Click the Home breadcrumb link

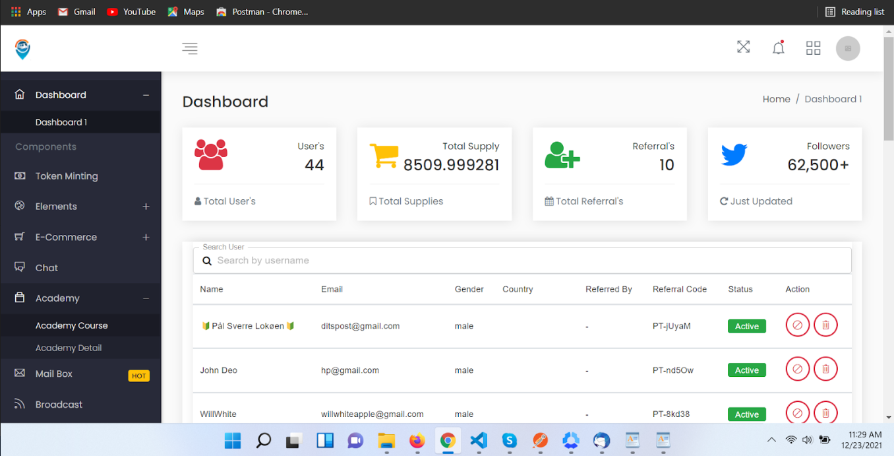pos(776,99)
